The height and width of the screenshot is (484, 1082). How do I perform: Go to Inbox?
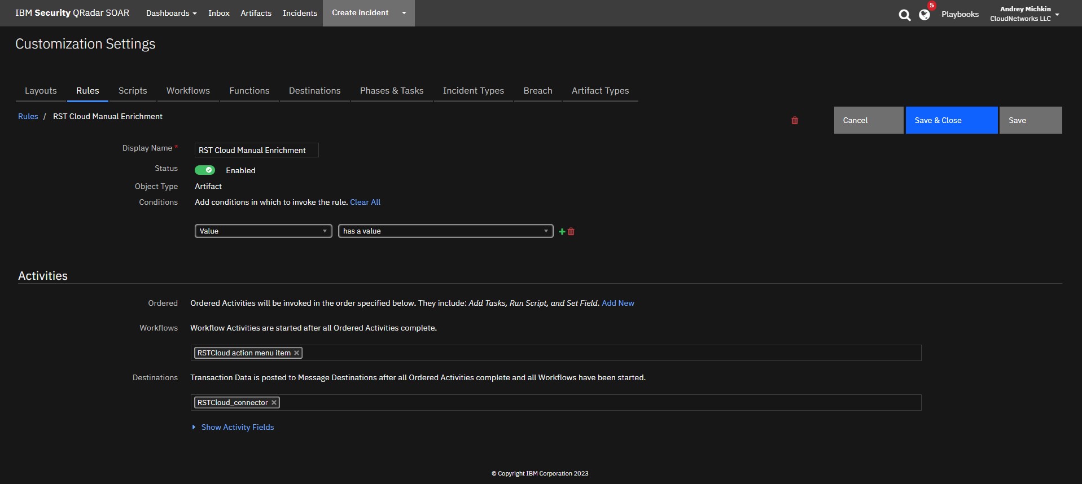(x=219, y=13)
